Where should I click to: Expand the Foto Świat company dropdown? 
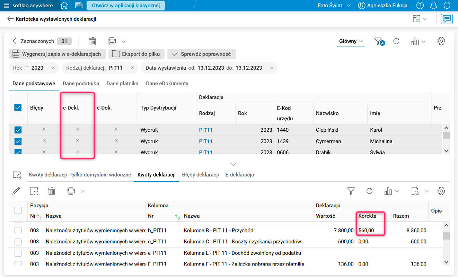pos(334,6)
